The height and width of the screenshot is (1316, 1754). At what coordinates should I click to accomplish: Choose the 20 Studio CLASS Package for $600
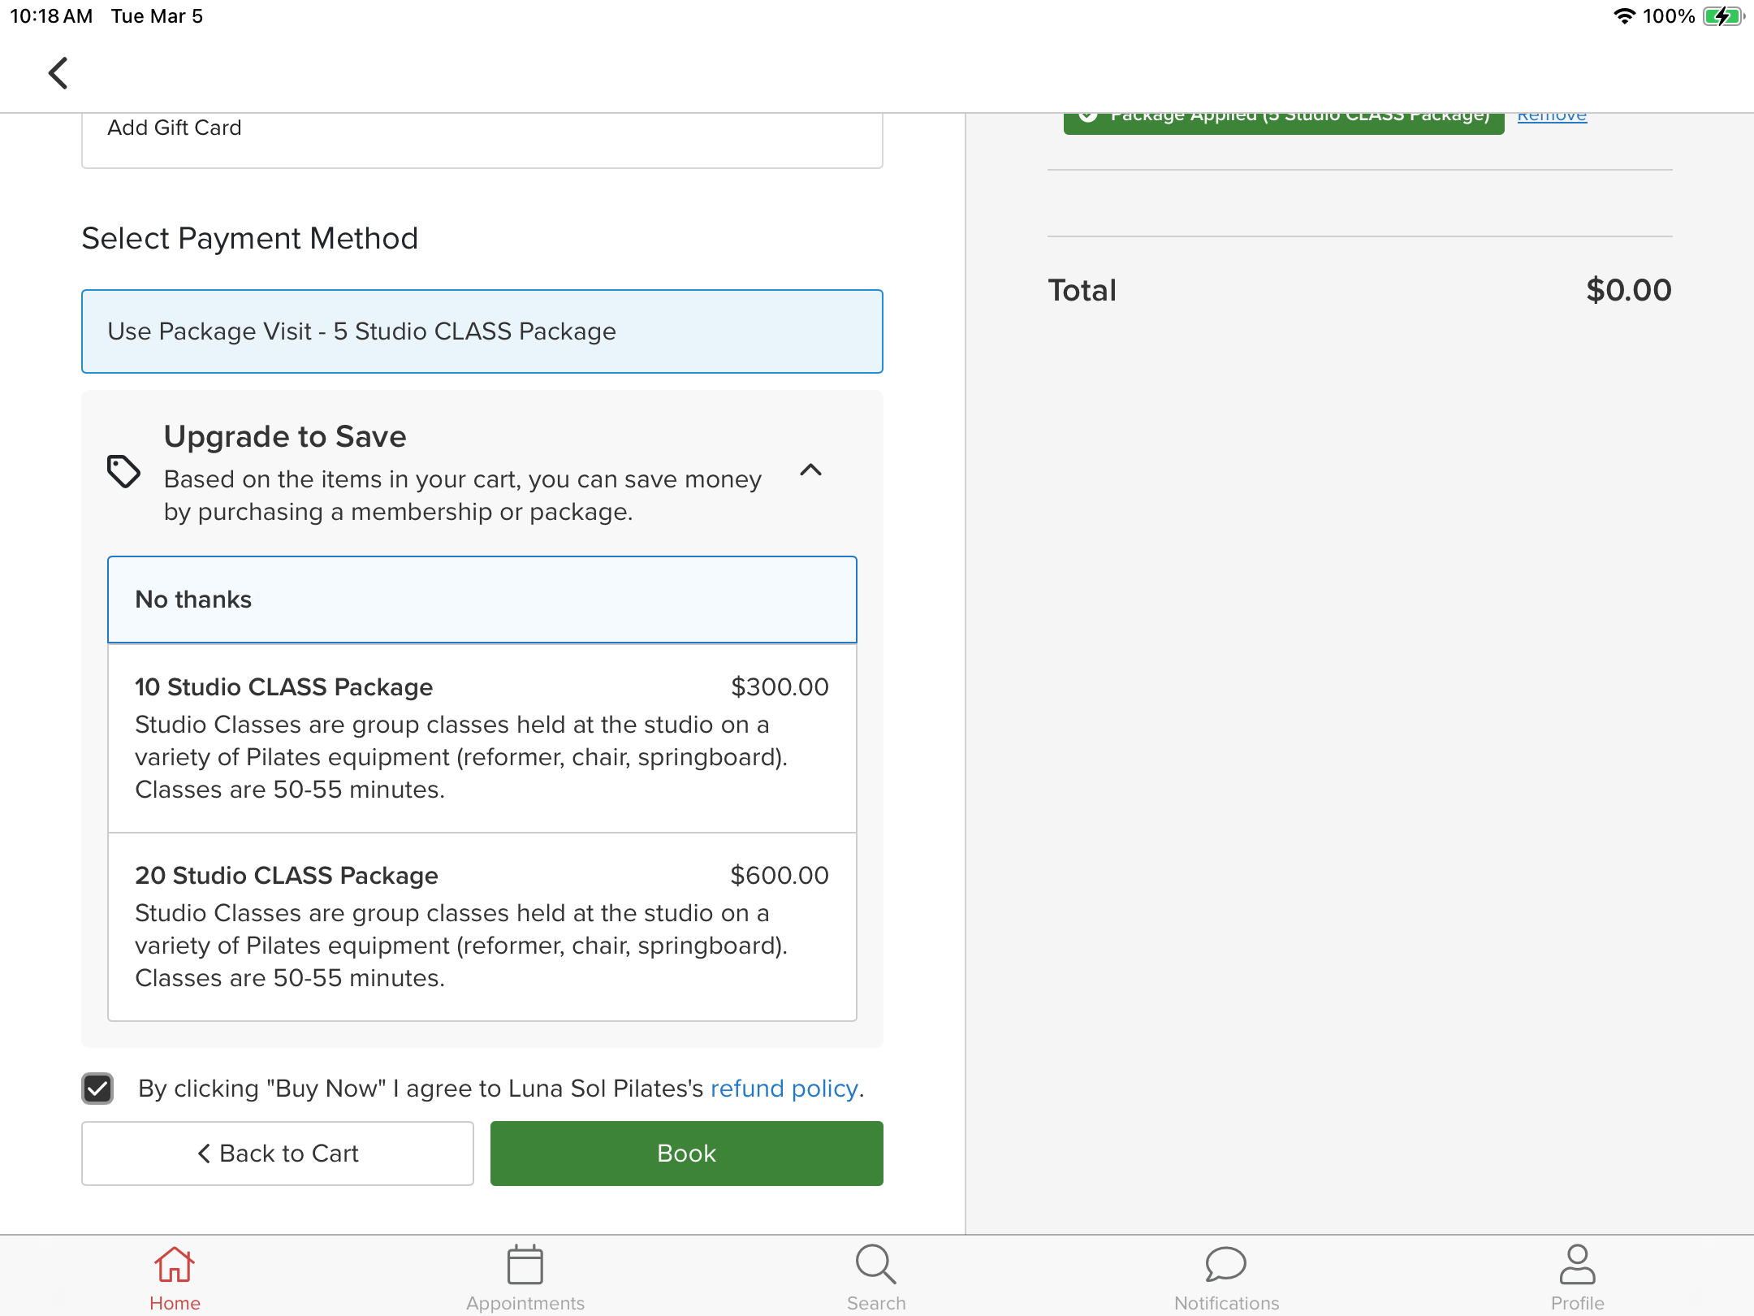click(x=482, y=926)
